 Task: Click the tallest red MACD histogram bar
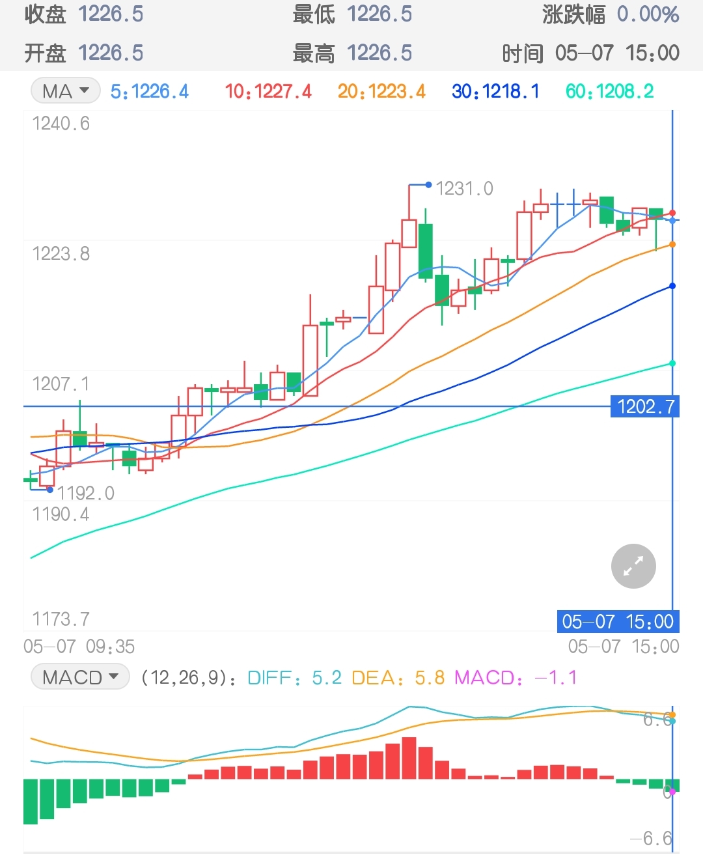pos(409,758)
